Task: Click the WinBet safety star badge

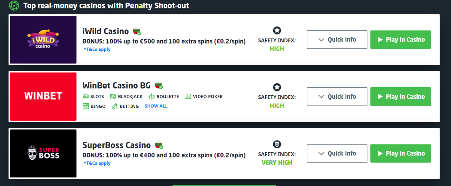Action: (x=277, y=87)
